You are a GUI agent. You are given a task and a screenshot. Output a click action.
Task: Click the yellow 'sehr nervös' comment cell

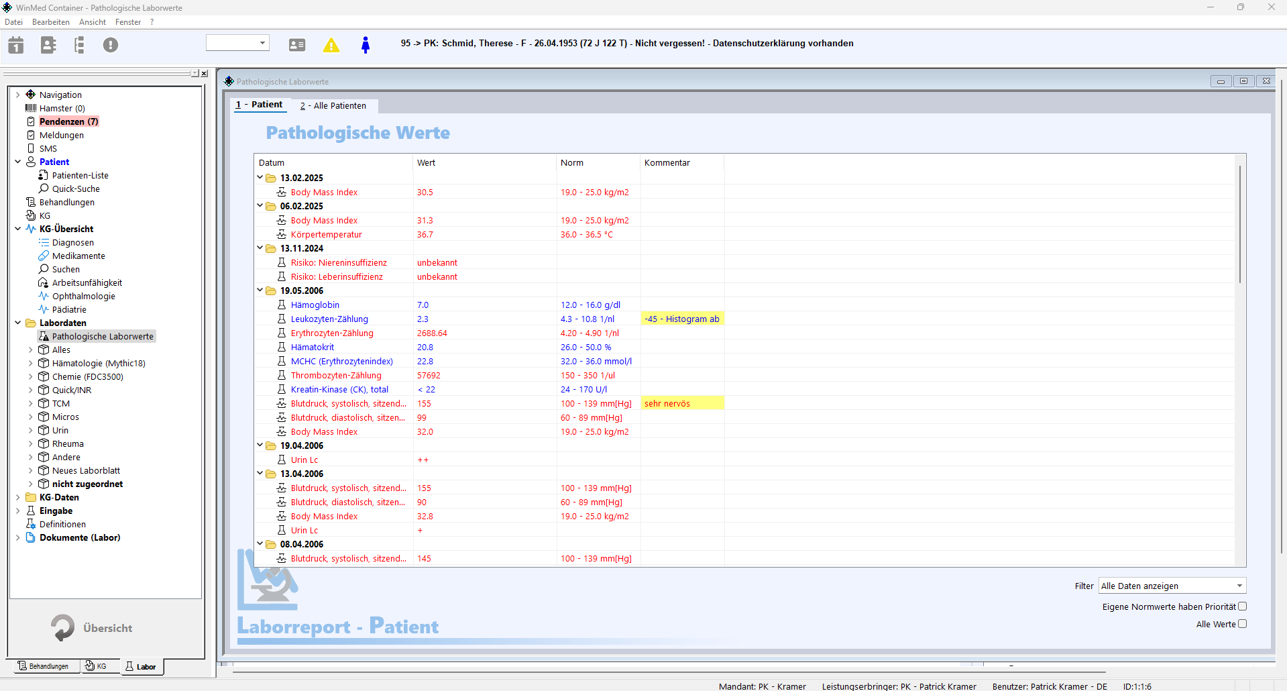(x=682, y=403)
